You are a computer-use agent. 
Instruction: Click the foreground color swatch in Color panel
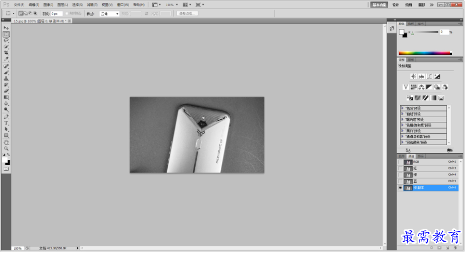click(402, 32)
